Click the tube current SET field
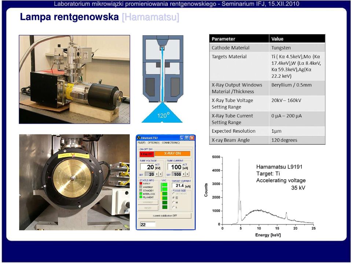352x263 pixels. [x=177, y=174]
